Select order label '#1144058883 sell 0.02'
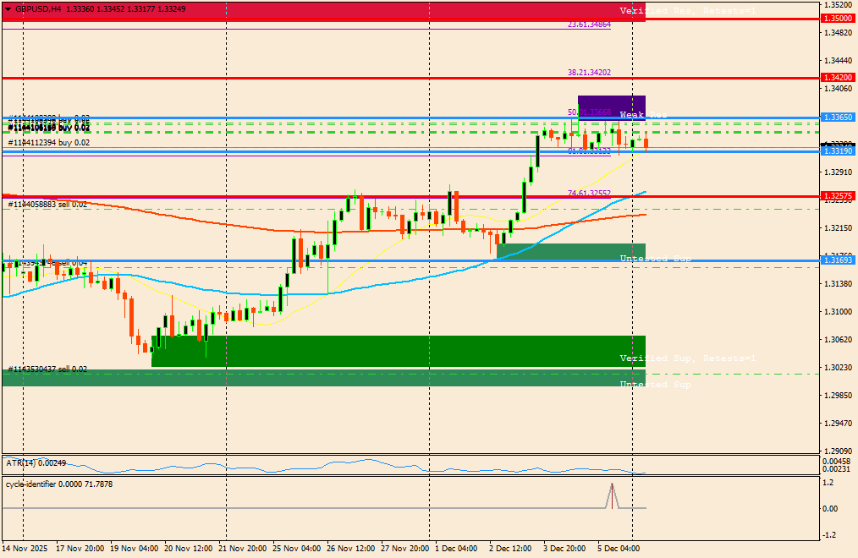The image size is (858, 558). tap(47, 205)
